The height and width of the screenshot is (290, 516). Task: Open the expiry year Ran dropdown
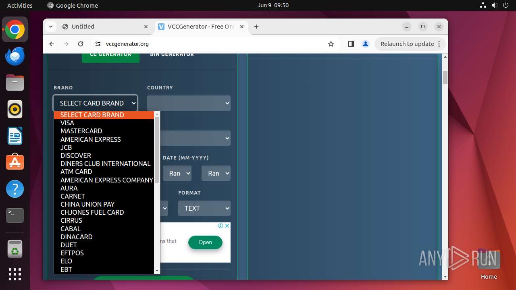tap(216, 173)
